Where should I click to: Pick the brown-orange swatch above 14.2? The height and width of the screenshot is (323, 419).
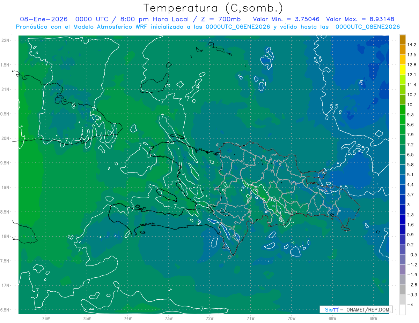403,40
